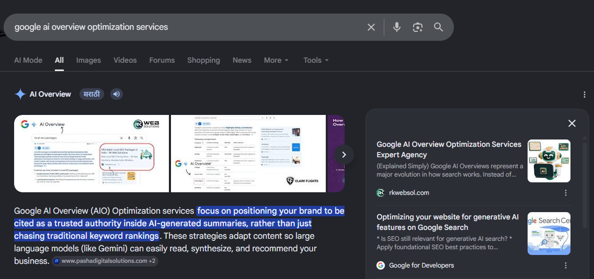The width and height of the screenshot is (594, 279).
Task: Select the All results tab
Action: click(59, 60)
